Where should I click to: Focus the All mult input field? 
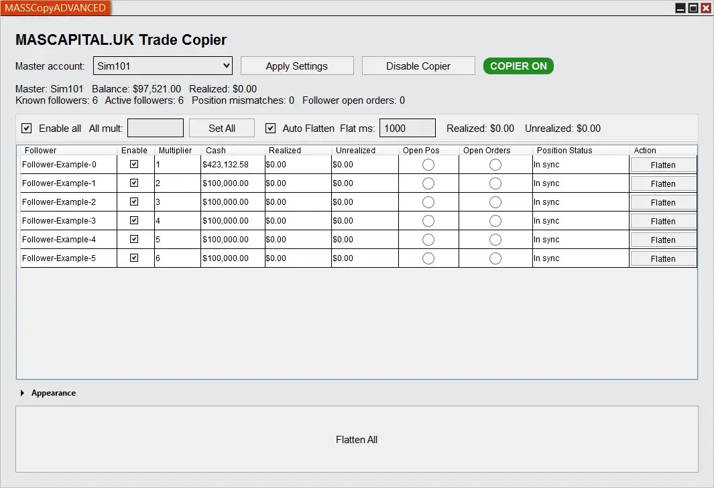coord(156,129)
